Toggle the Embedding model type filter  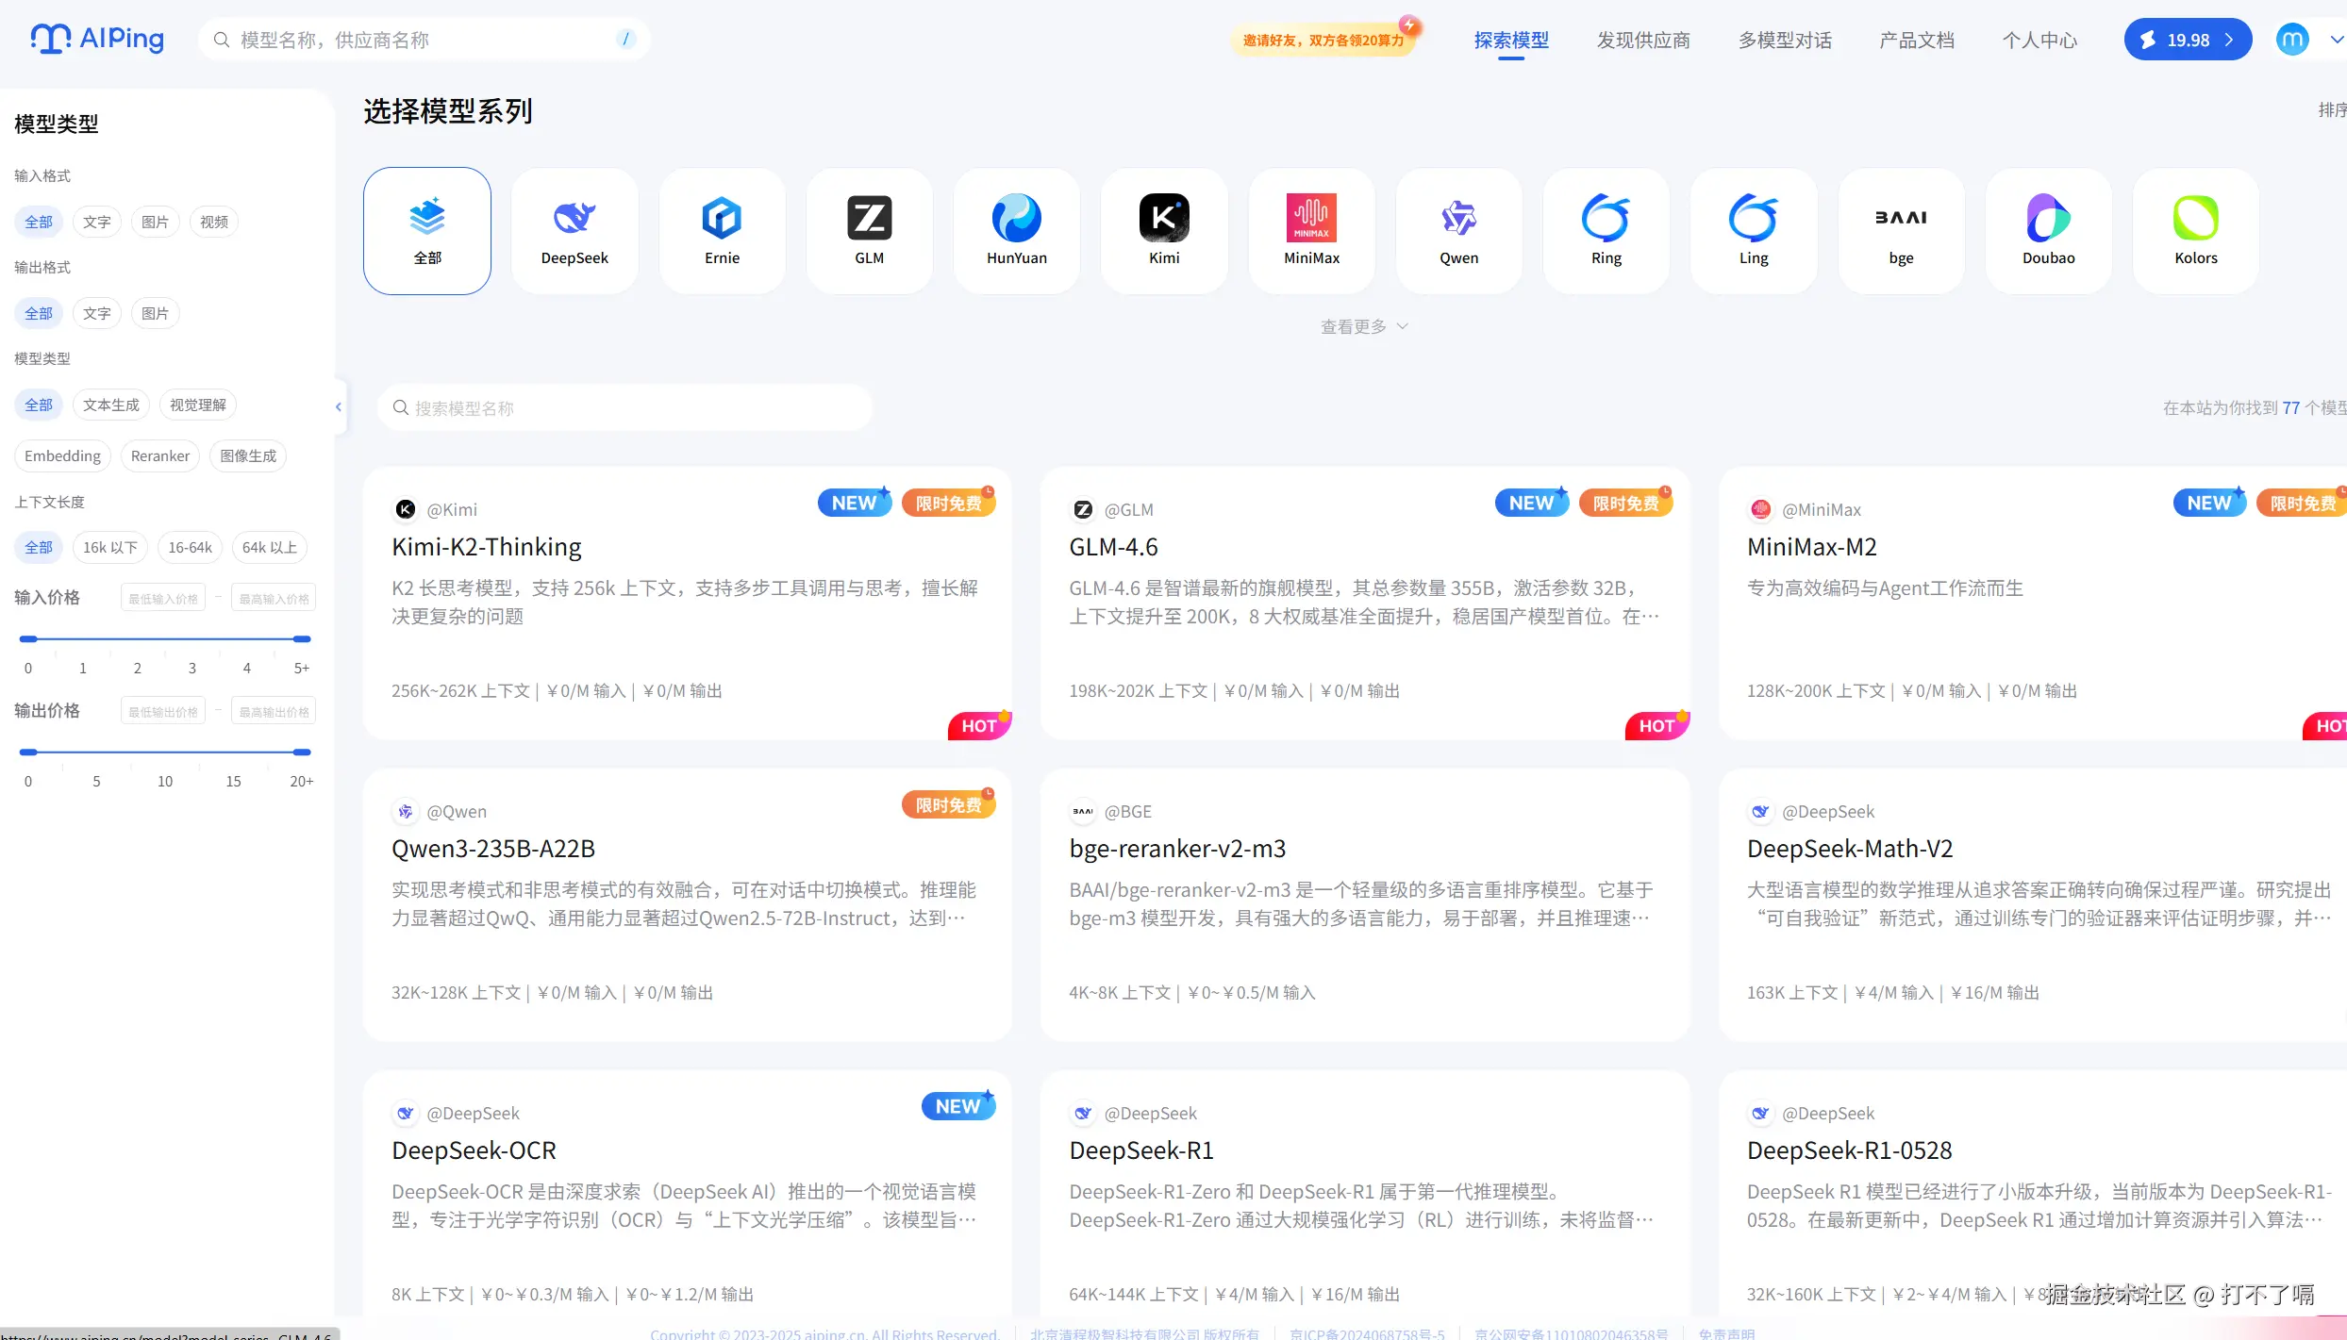tap(62, 455)
